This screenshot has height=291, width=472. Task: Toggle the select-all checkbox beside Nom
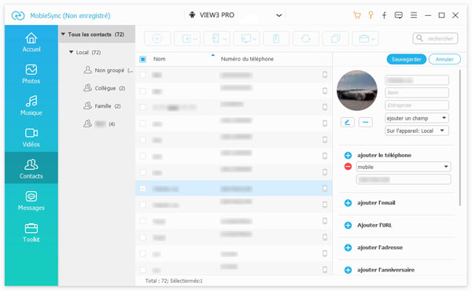142,59
